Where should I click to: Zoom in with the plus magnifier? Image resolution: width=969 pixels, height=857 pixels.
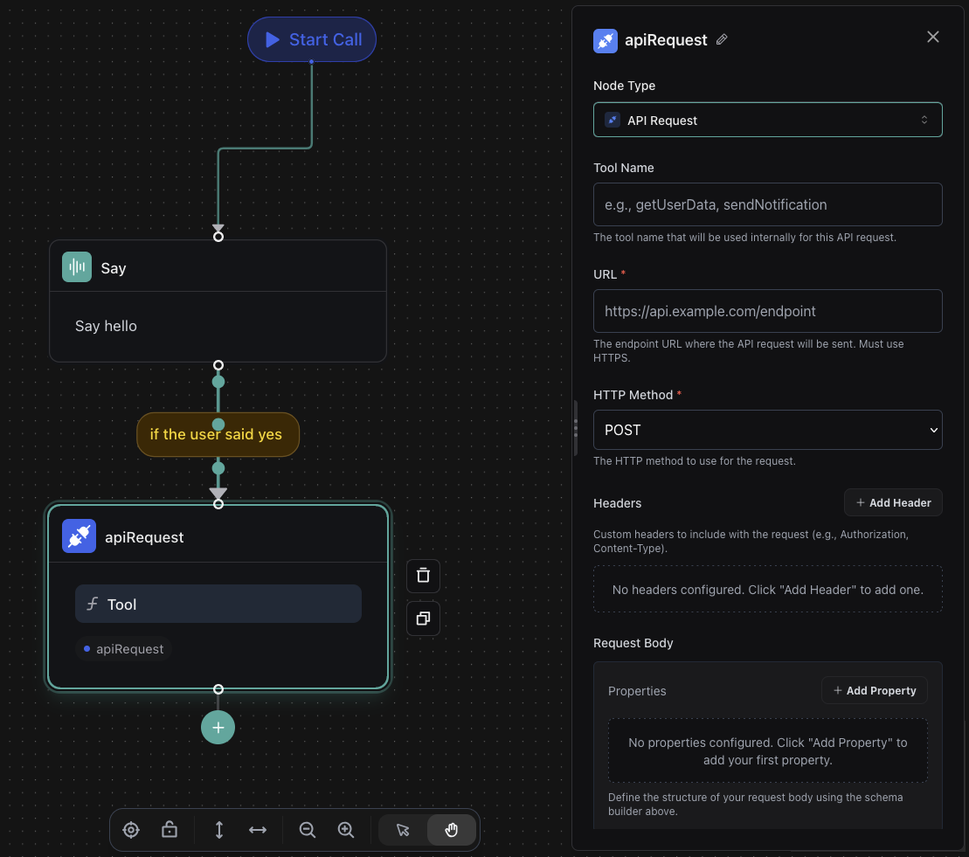346,830
